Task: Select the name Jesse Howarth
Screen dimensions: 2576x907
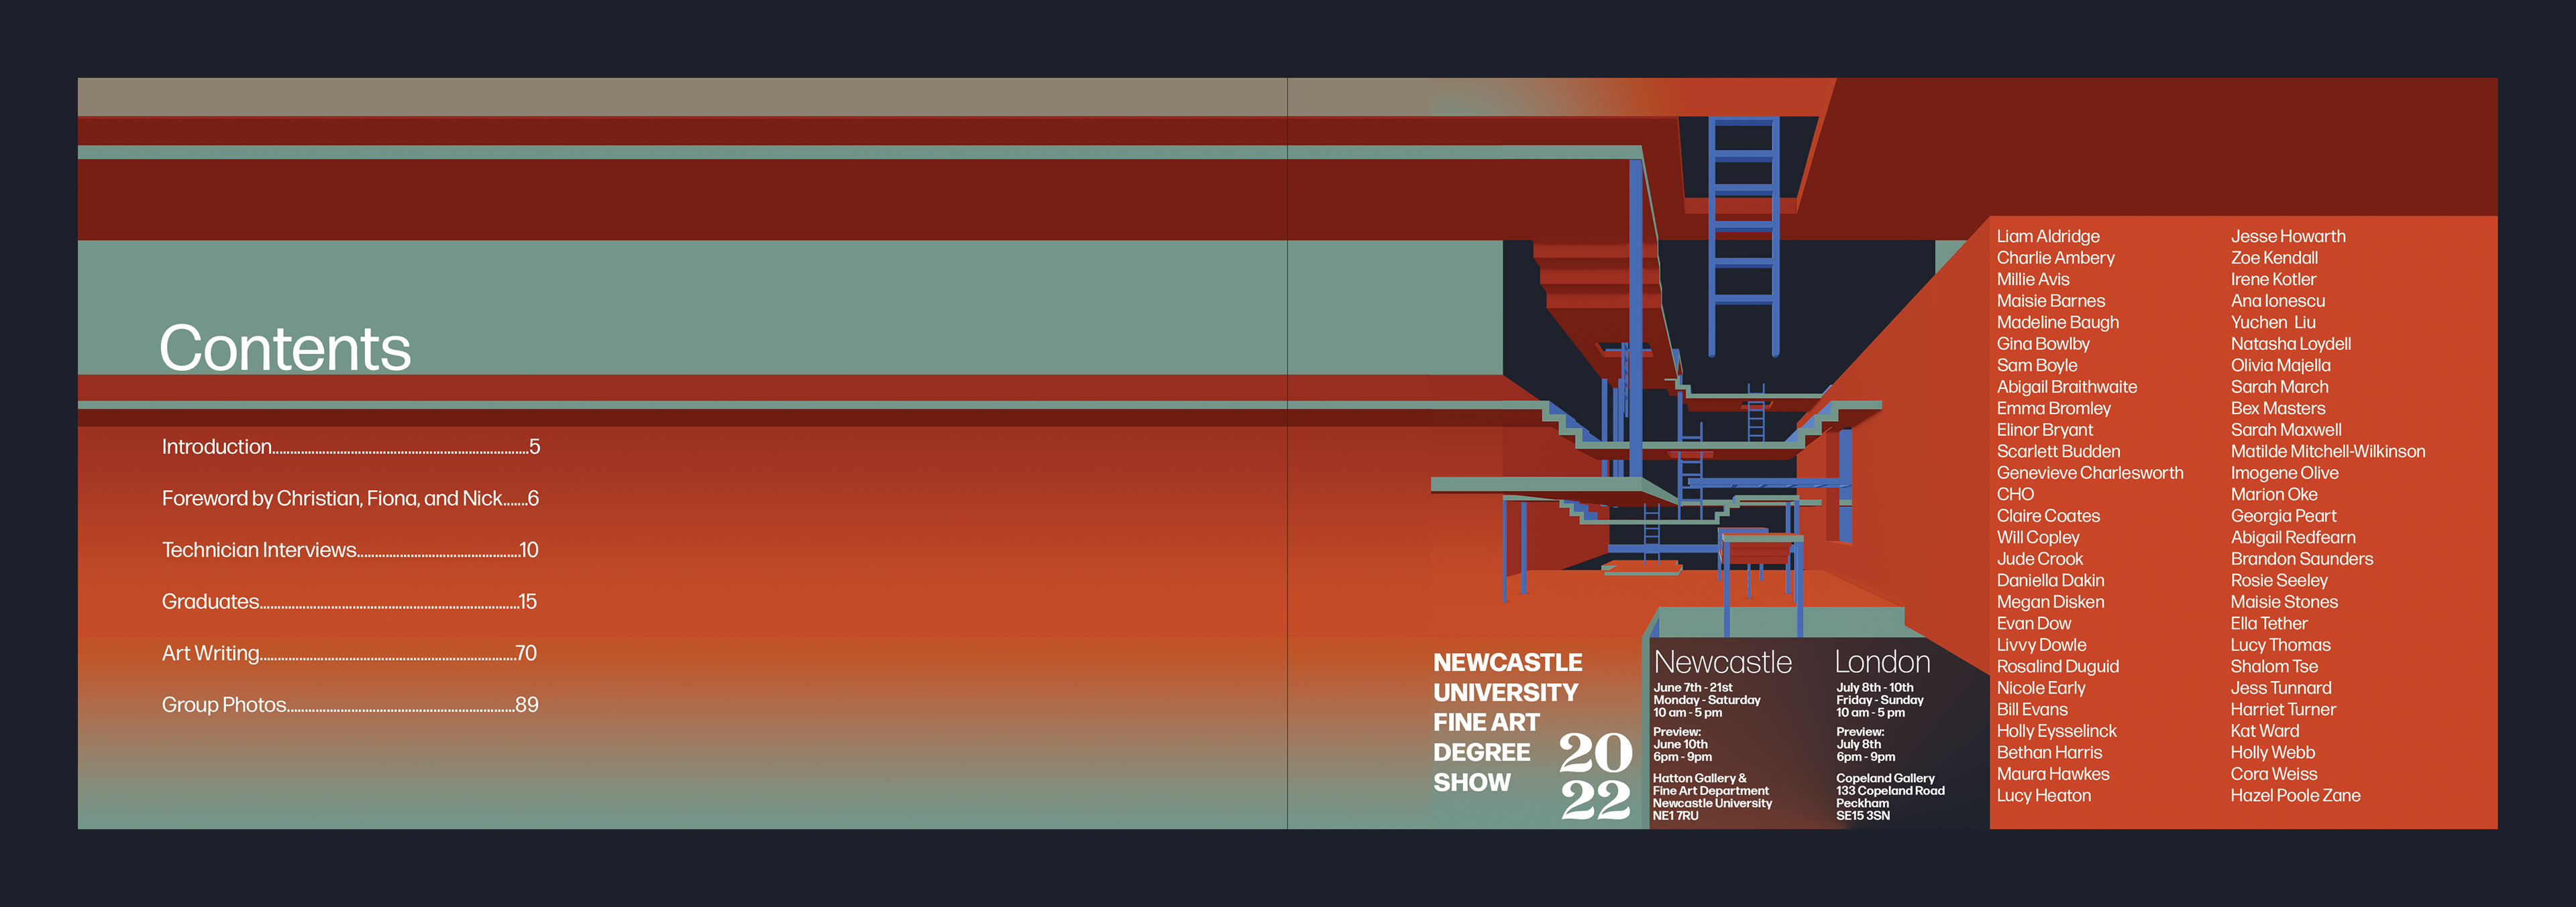Action: tap(2287, 237)
